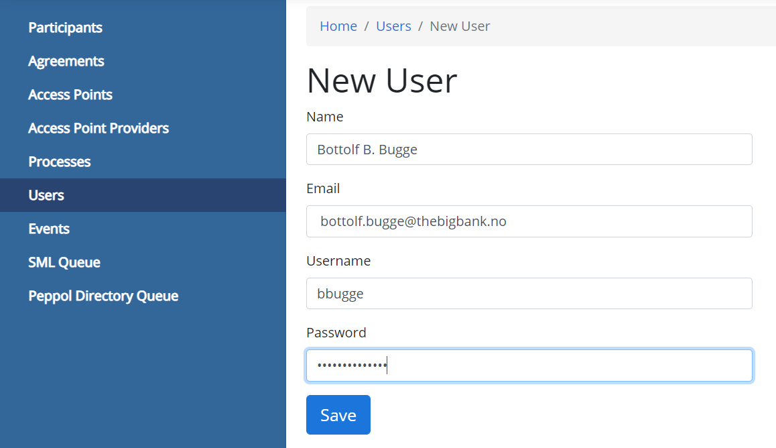Click the Users breadcrumb link
Image resolution: width=776 pixels, height=448 pixels.
coord(393,26)
